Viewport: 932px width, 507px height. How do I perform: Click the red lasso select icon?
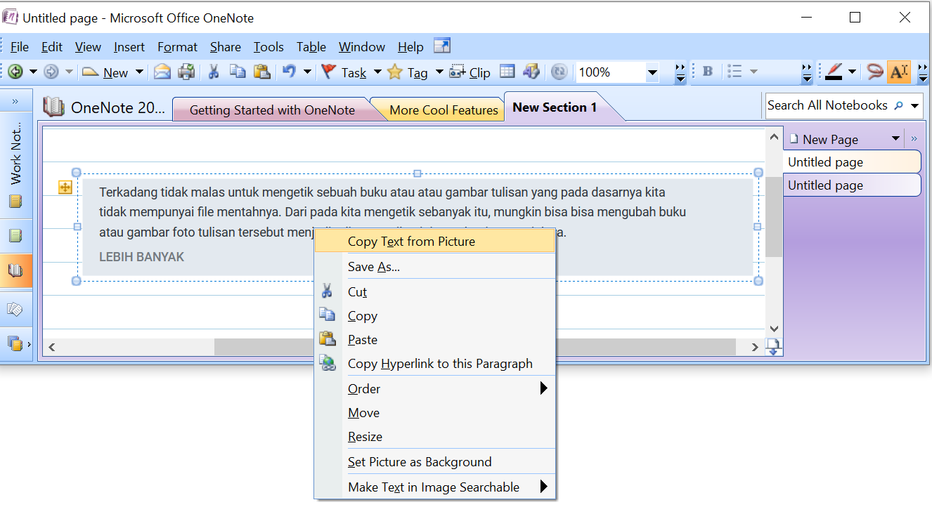pos(875,72)
